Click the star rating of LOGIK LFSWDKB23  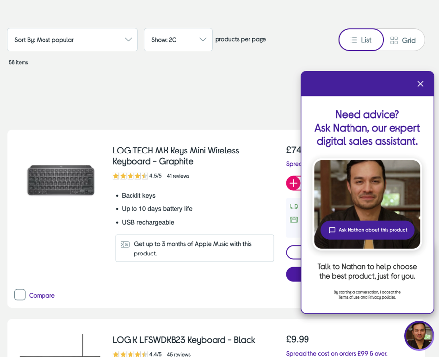click(x=130, y=354)
